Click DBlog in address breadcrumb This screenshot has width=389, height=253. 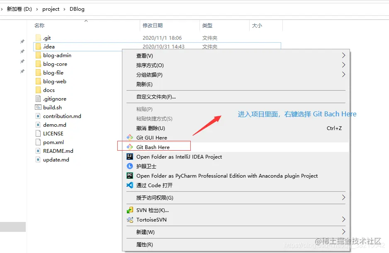(x=77, y=9)
